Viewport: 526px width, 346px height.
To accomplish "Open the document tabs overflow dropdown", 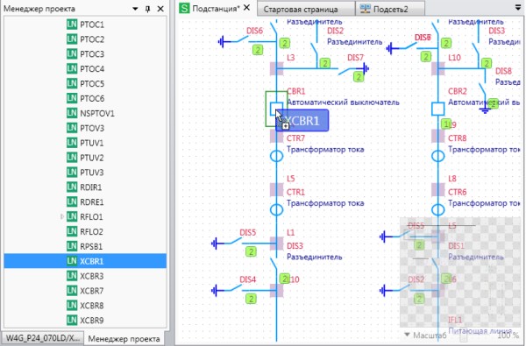I will coord(518,7).
